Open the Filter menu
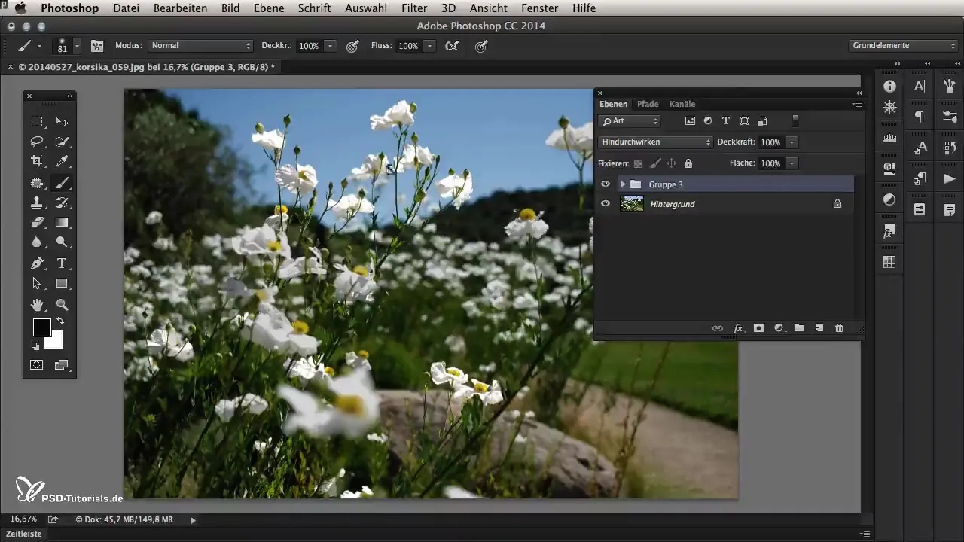 coord(414,8)
